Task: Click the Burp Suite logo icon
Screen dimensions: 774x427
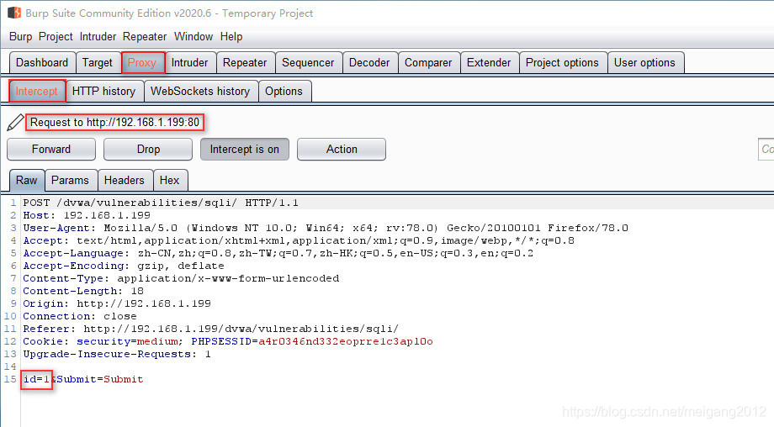Action: pos(13,13)
